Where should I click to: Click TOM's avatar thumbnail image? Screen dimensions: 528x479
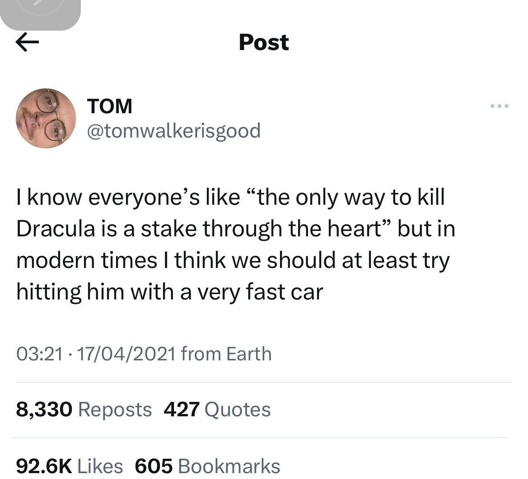[46, 118]
